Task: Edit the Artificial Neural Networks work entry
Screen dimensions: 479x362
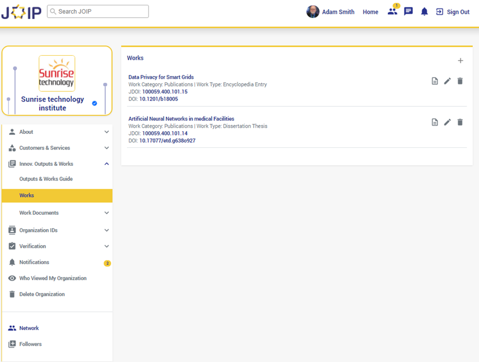Action: 448,122
